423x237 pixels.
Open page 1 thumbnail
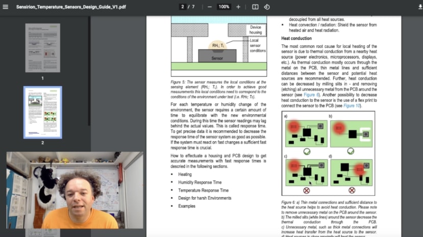point(43,48)
